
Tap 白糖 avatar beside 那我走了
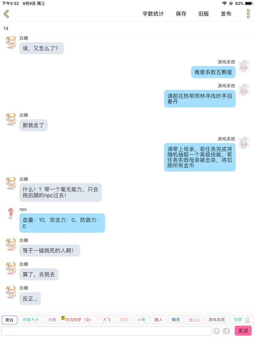(x=11, y=119)
